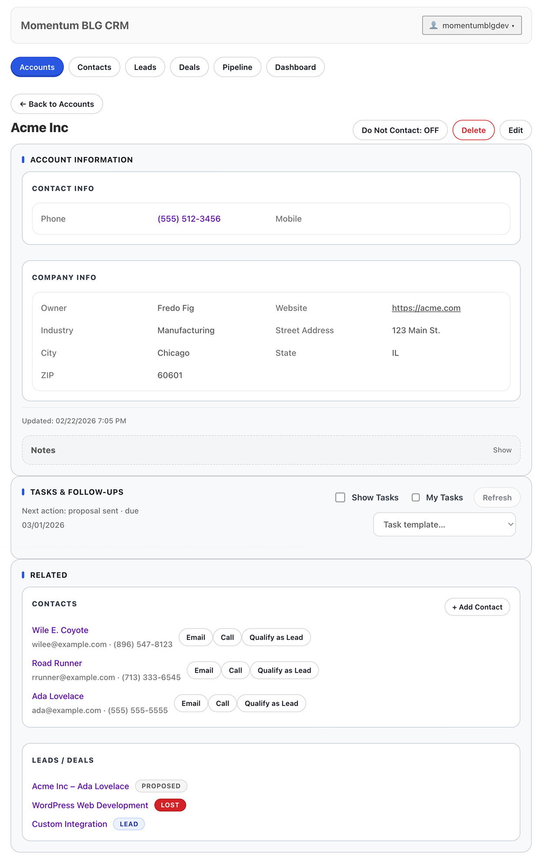Viewport: 542px width, 862px height.
Task: Open the Pipeline tab
Action: coord(237,67)
